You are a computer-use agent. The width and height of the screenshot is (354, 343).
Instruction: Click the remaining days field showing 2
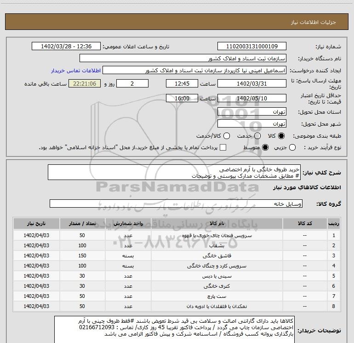click(132, 84)
